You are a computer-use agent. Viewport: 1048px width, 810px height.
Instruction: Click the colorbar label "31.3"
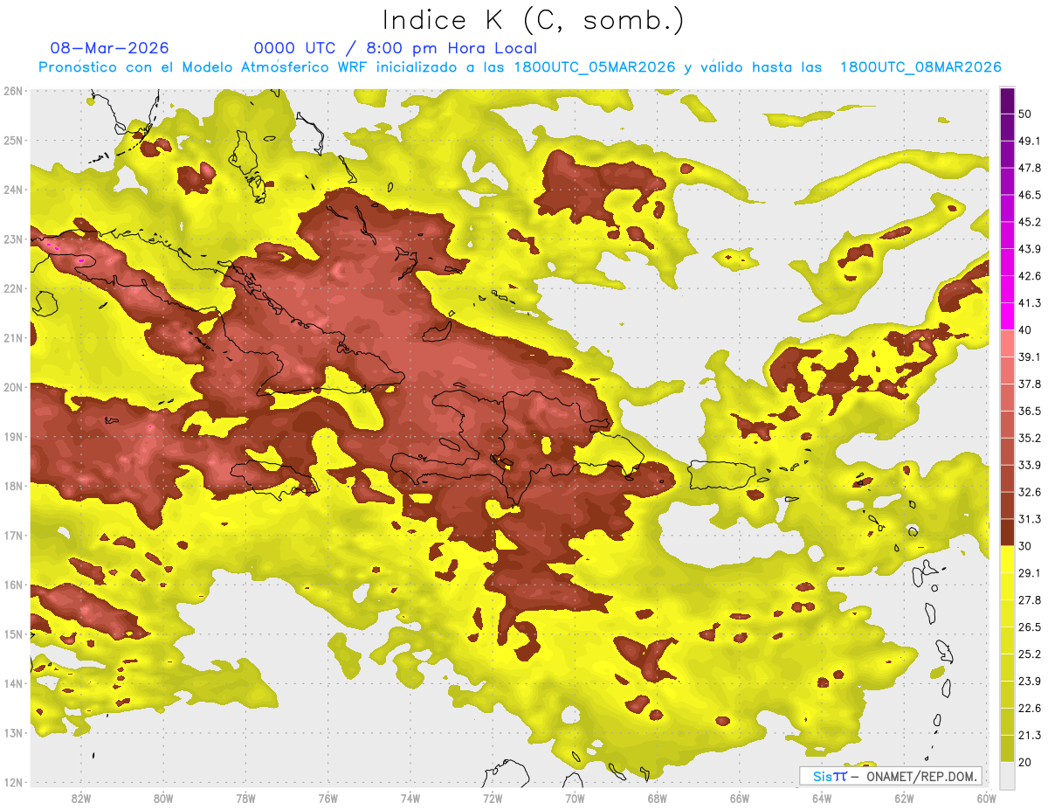click(1030, 519)
